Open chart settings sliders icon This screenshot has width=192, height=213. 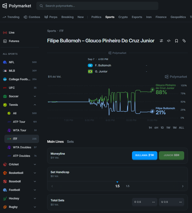point(161,41)
